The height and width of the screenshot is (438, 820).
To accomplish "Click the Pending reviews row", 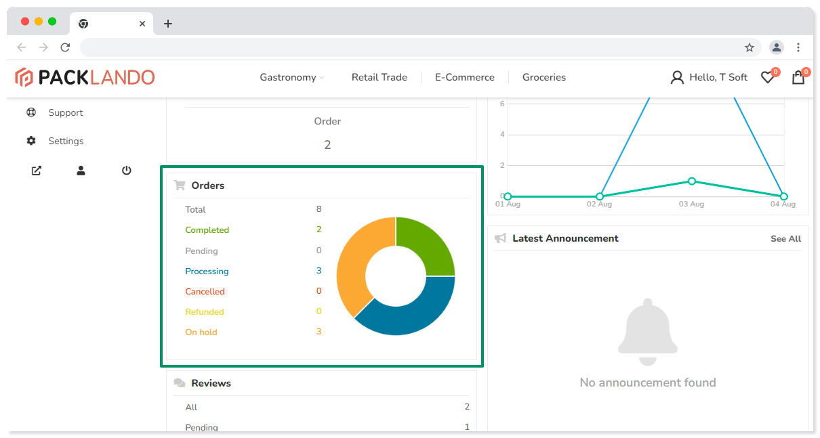I will coord(327,427).
